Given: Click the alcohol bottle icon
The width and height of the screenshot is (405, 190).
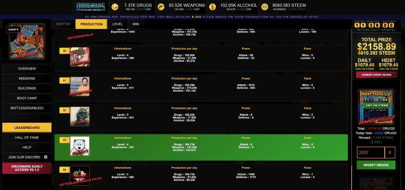Looking at the screenshot, I should tap(213, 7).
